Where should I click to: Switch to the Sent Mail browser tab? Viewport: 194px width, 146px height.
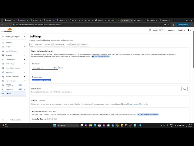point(87,20)
